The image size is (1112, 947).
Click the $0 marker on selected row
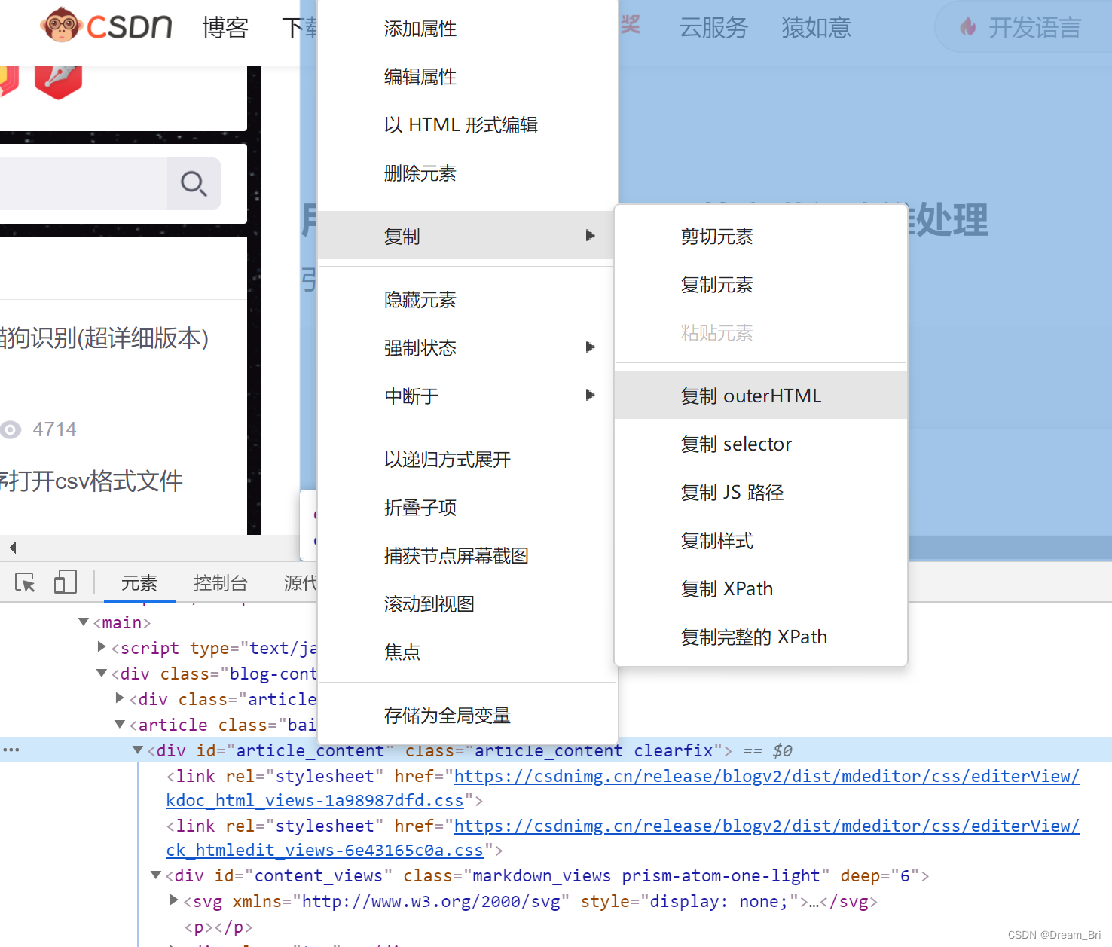[x=783, y=750]
